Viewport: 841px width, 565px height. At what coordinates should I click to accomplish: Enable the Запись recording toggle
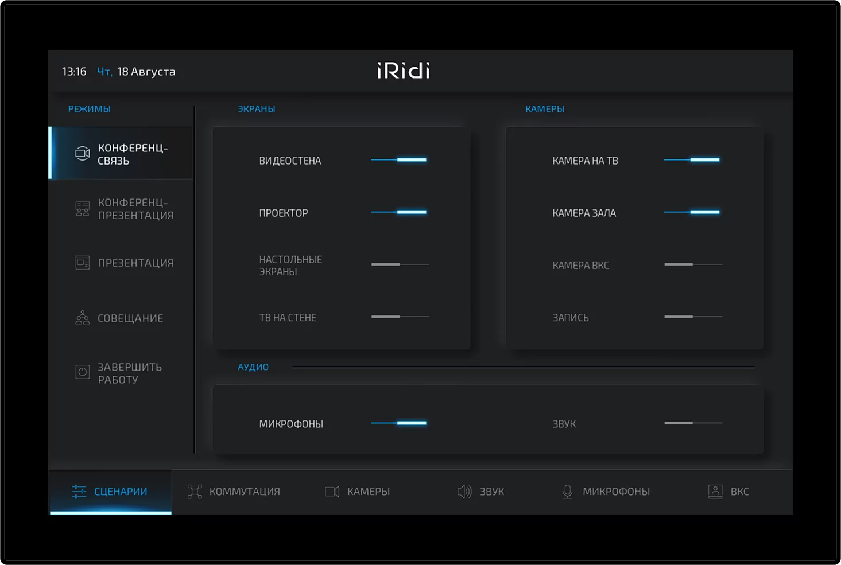coord(693,316)
